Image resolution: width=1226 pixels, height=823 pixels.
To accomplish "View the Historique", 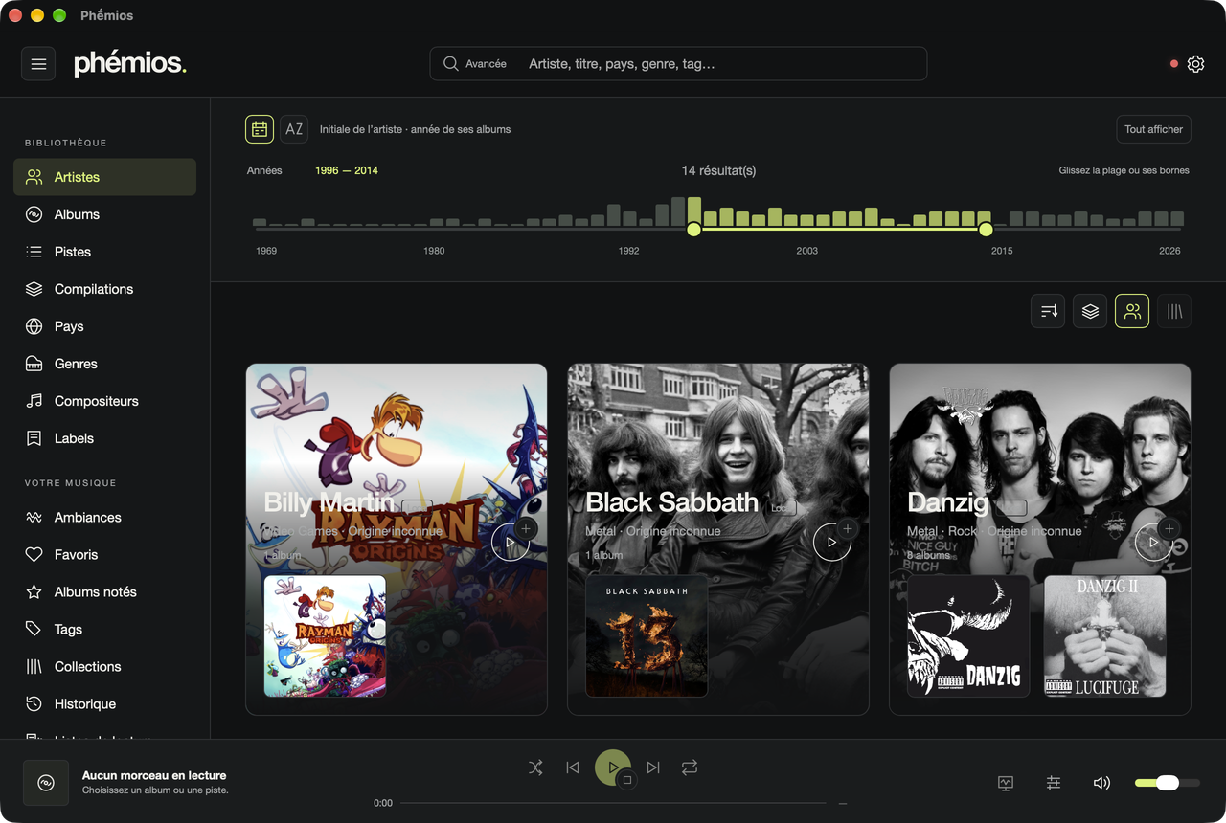I will coord(104,703).
